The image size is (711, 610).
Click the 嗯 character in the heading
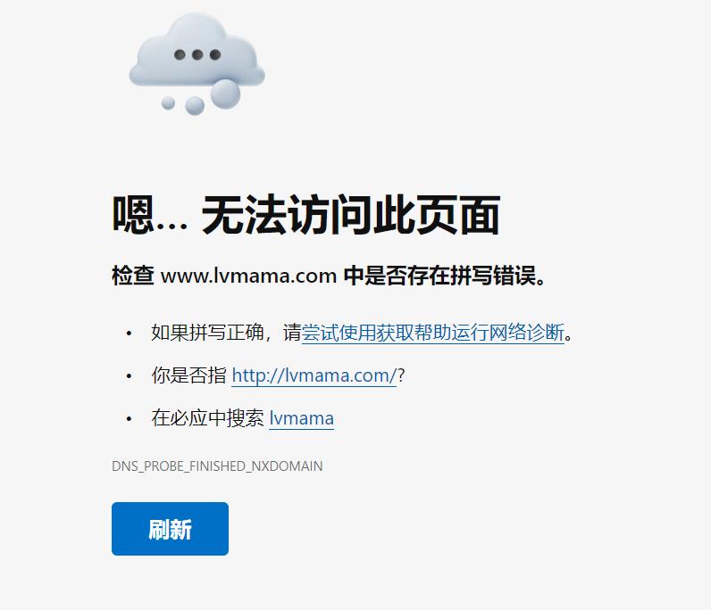tap(132, 215)
